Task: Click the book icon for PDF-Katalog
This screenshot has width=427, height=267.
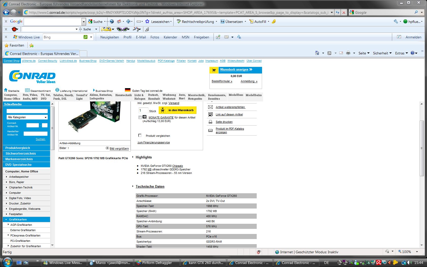Action: (x=210, y=130)
